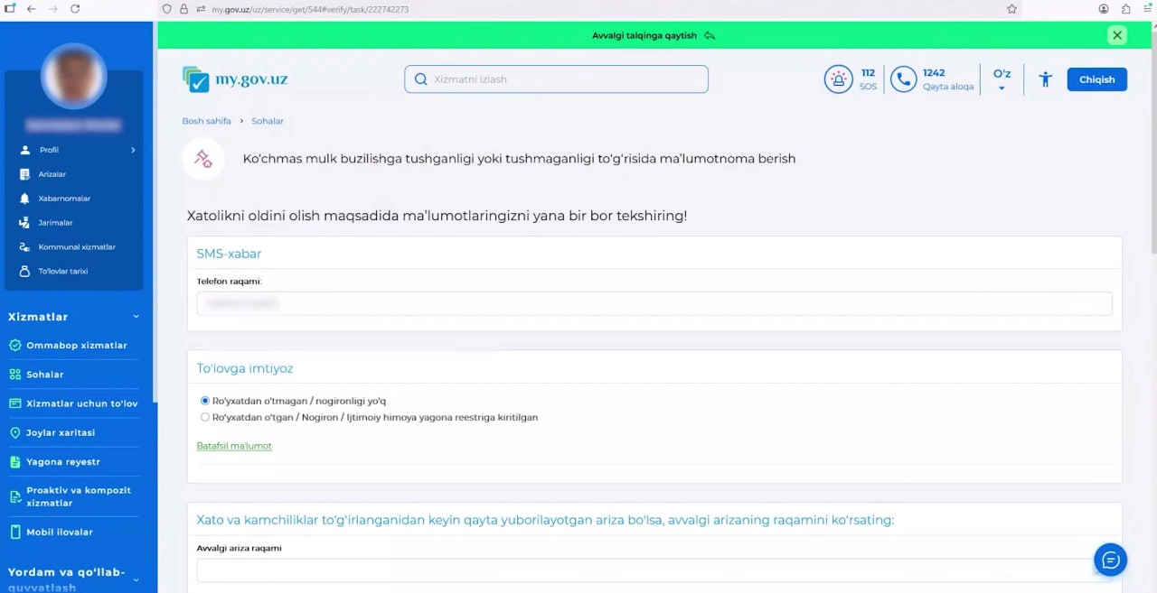The height and width of the screenshot is (593, 1157).
Task: Click the 1242 callback phone icon
Action: 903,79
